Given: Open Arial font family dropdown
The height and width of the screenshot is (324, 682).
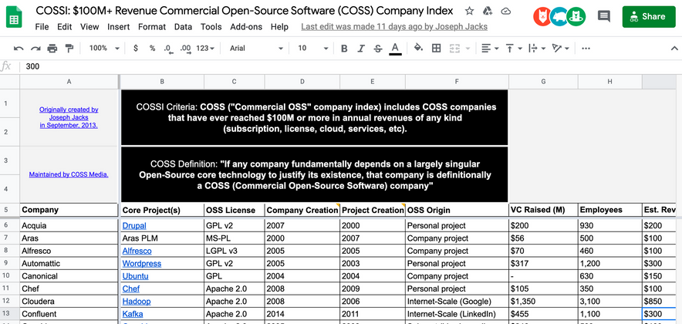Looking at the screenshot, I should 257,49.
